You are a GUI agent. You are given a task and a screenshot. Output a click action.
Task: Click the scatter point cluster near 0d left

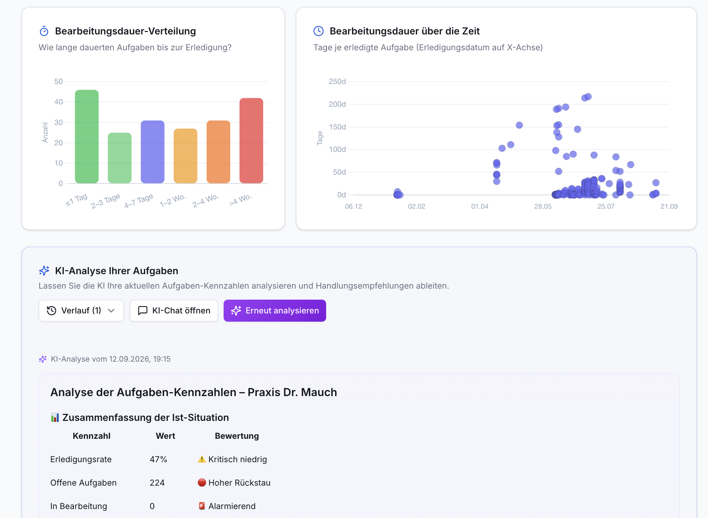point(398,194)
